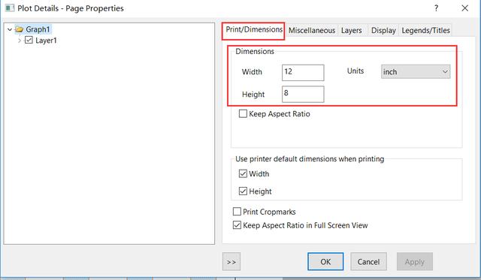This screenshot has width=481, height=280.
Task: Click the Width input field
Action: (303, 73)
